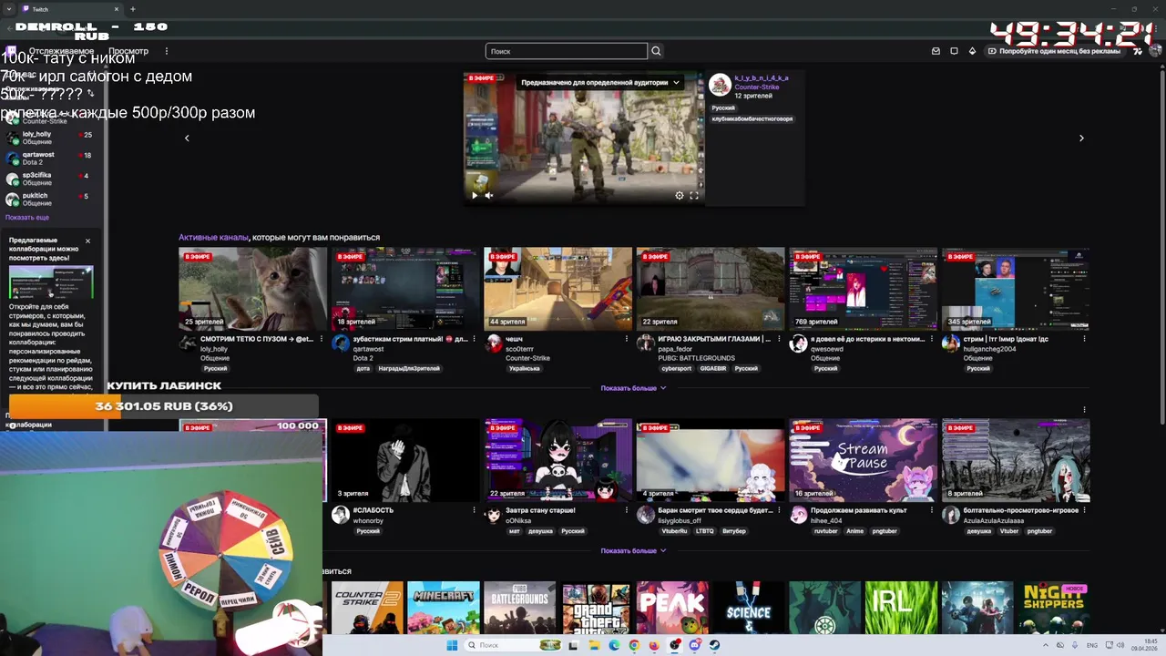Viewport: 1166px width, 656px height.
Task: Unmute the featured stream volume icon
Action: (x=489, y=195)
